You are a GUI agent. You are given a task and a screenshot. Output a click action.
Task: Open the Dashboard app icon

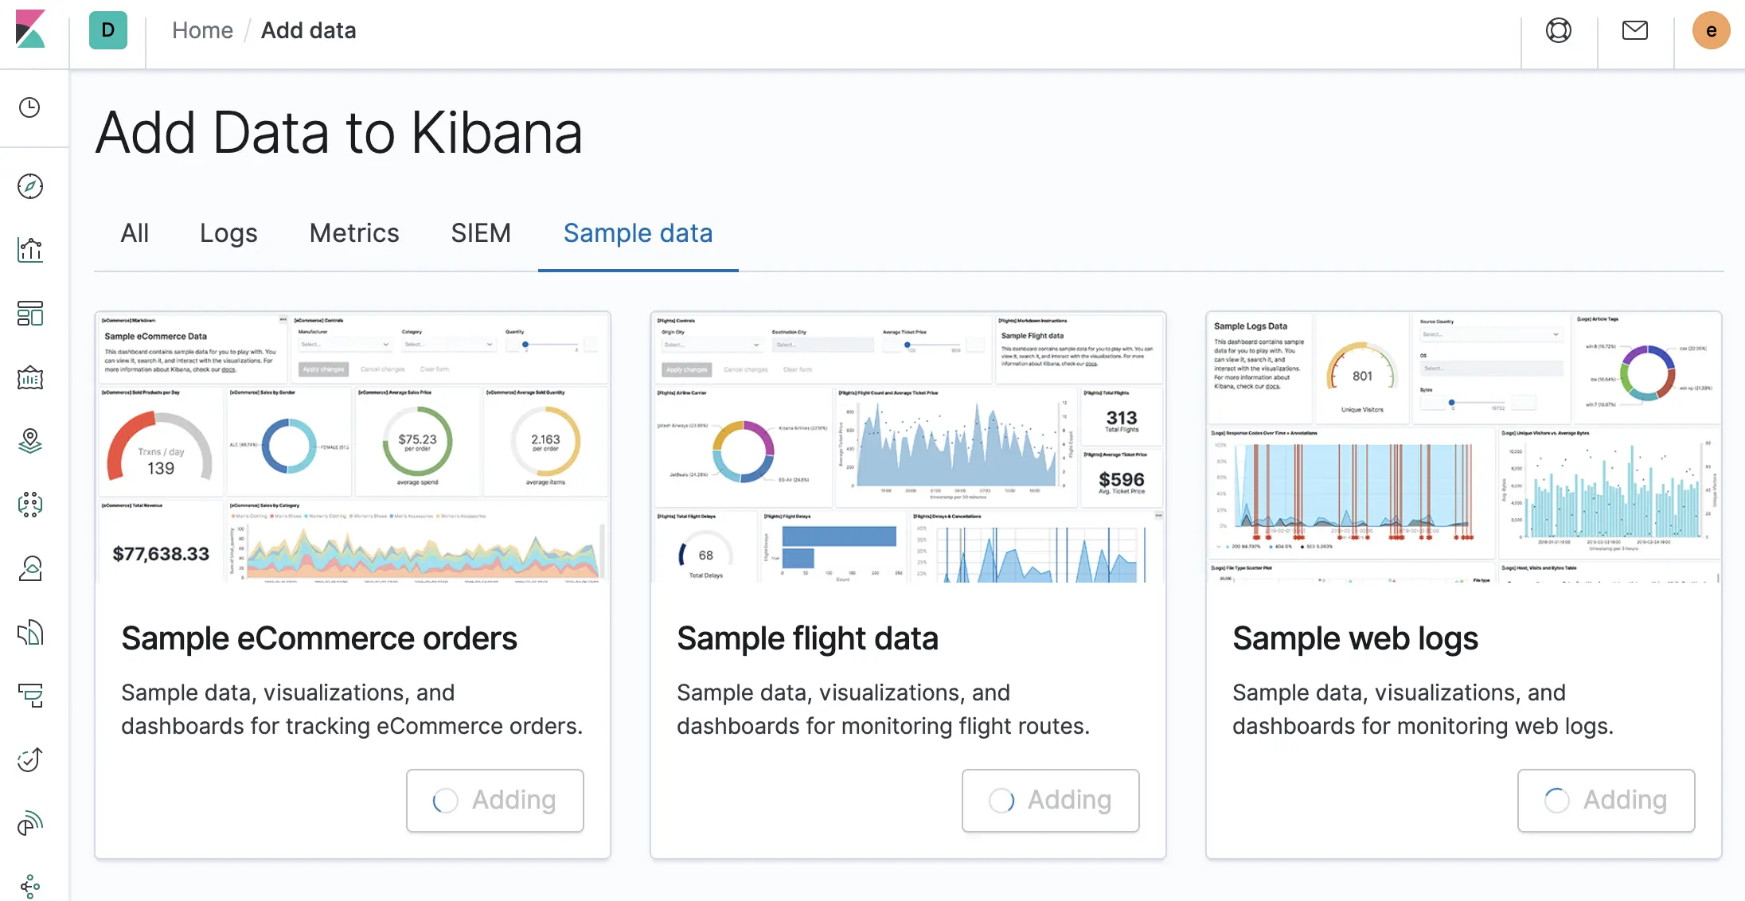[x=30, y=314]
